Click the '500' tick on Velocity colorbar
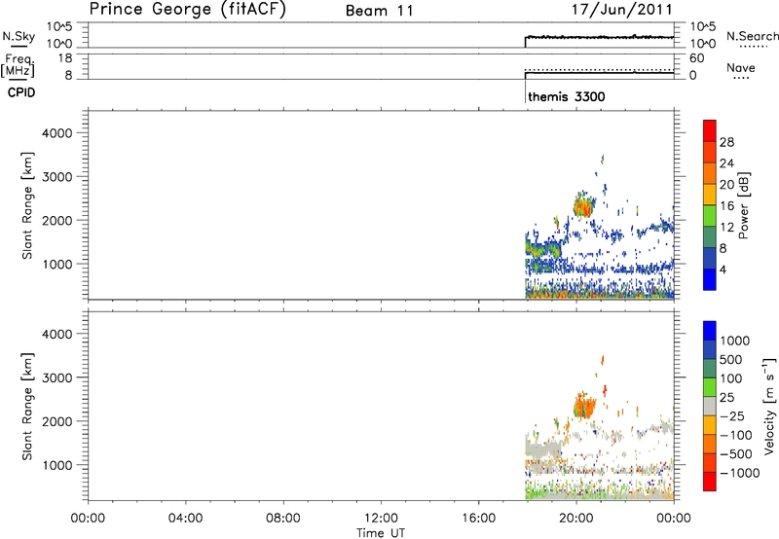779x539 pixels. [731, 360]
